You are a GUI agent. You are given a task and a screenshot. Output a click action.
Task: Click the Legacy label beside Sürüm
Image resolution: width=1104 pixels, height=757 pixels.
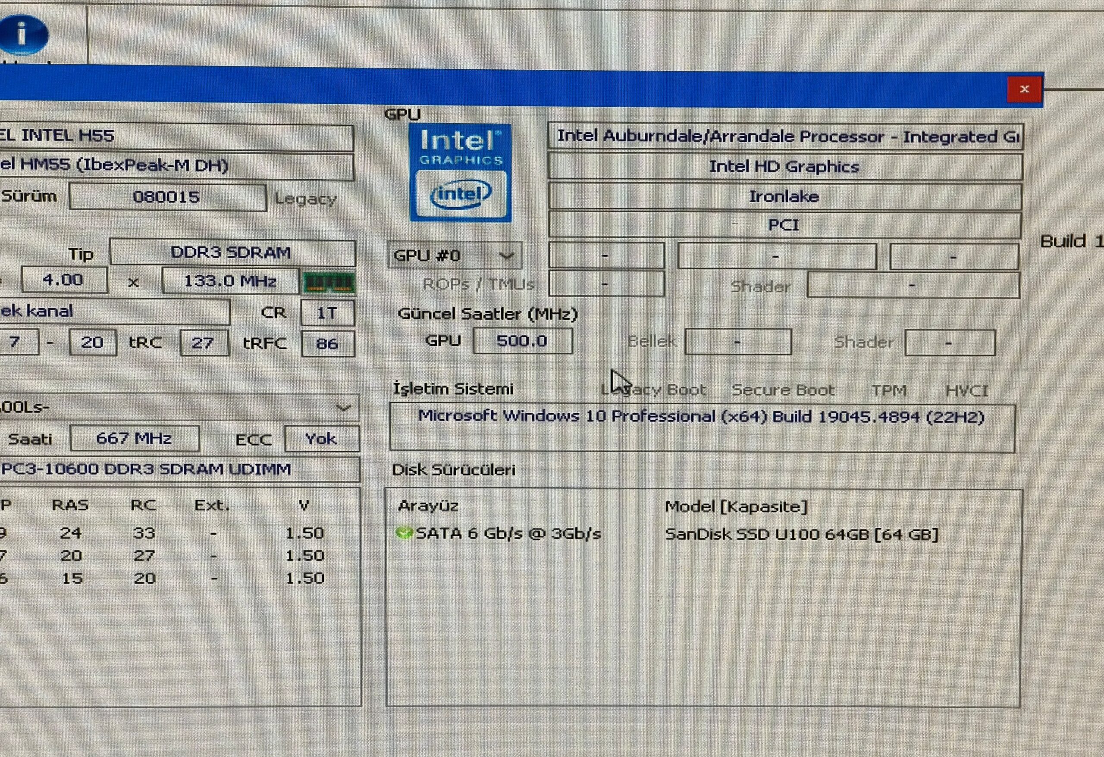[x=306, y=198]
